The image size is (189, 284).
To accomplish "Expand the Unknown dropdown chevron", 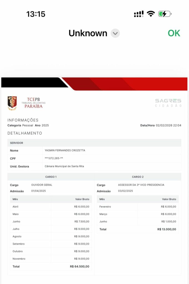I will click(115, 33).
